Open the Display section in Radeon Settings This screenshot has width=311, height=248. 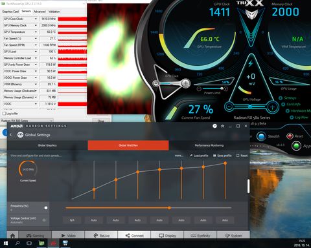click(167, 236)
